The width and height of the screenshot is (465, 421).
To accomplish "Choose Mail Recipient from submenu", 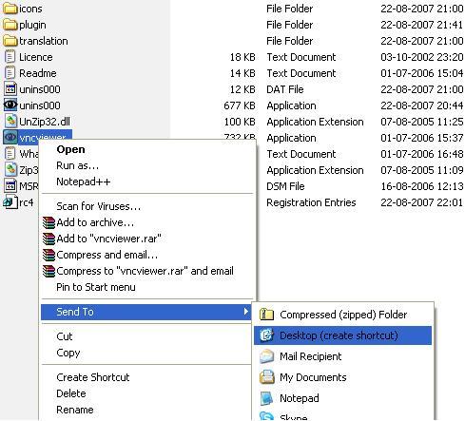I will pyautogui.click(x=343, y=356).
